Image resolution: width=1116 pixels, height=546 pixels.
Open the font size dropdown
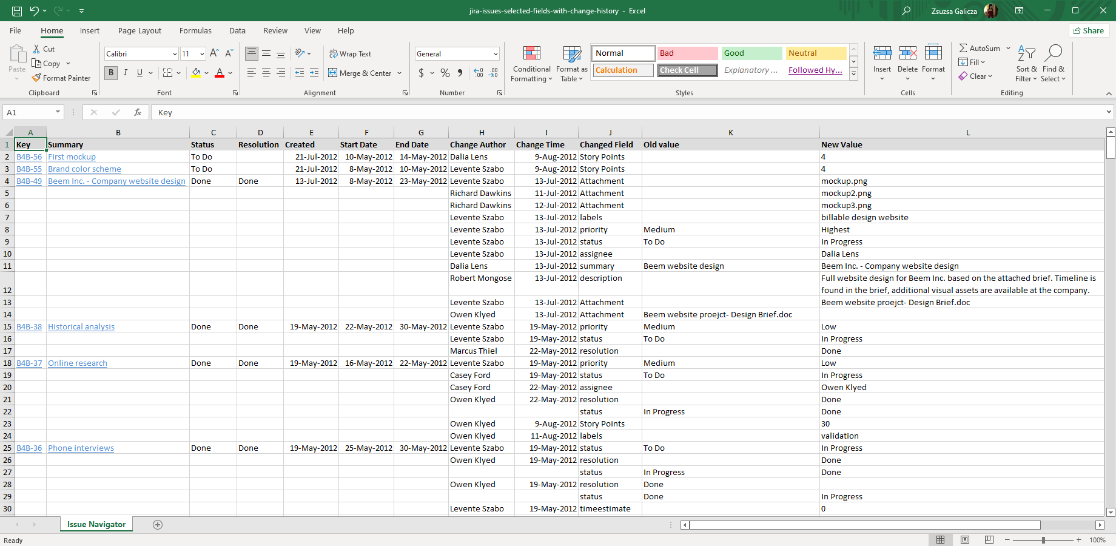click(202, 54)
